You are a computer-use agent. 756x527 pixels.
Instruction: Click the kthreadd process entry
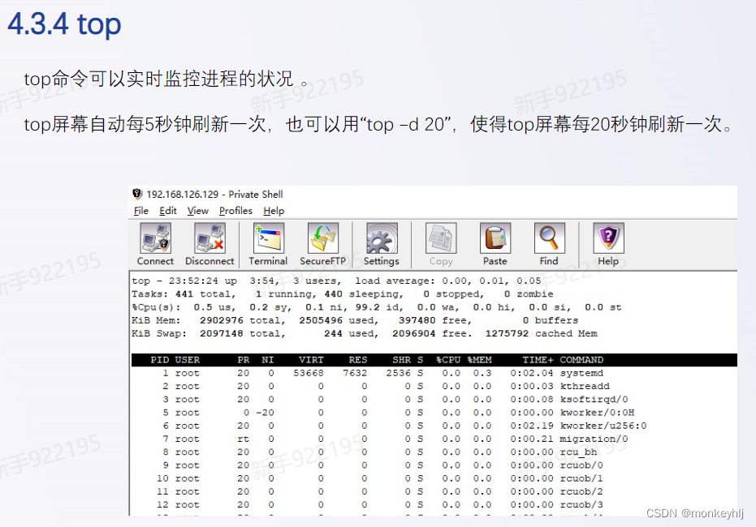pyautogui.click(x=325, y=386)
